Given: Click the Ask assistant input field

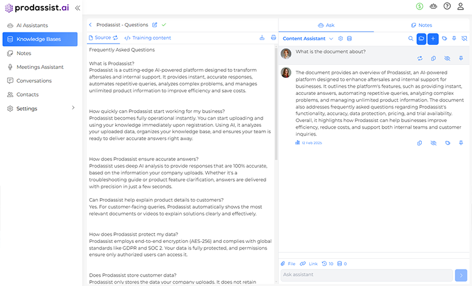Looking at the screenshot, I should point(366,275).
